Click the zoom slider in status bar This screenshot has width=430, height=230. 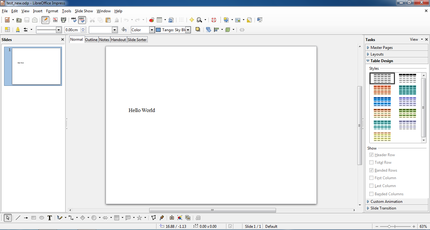(x=395, y=227)
